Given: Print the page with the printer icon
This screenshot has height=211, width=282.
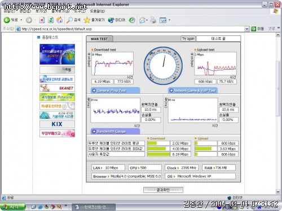Looking at the screenshot, I should click(153, 20).
